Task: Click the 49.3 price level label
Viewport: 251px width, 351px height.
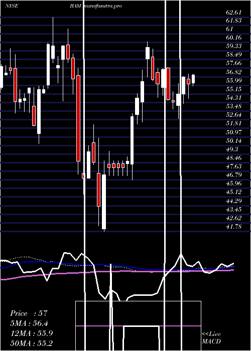Action: tap(232, 149)
